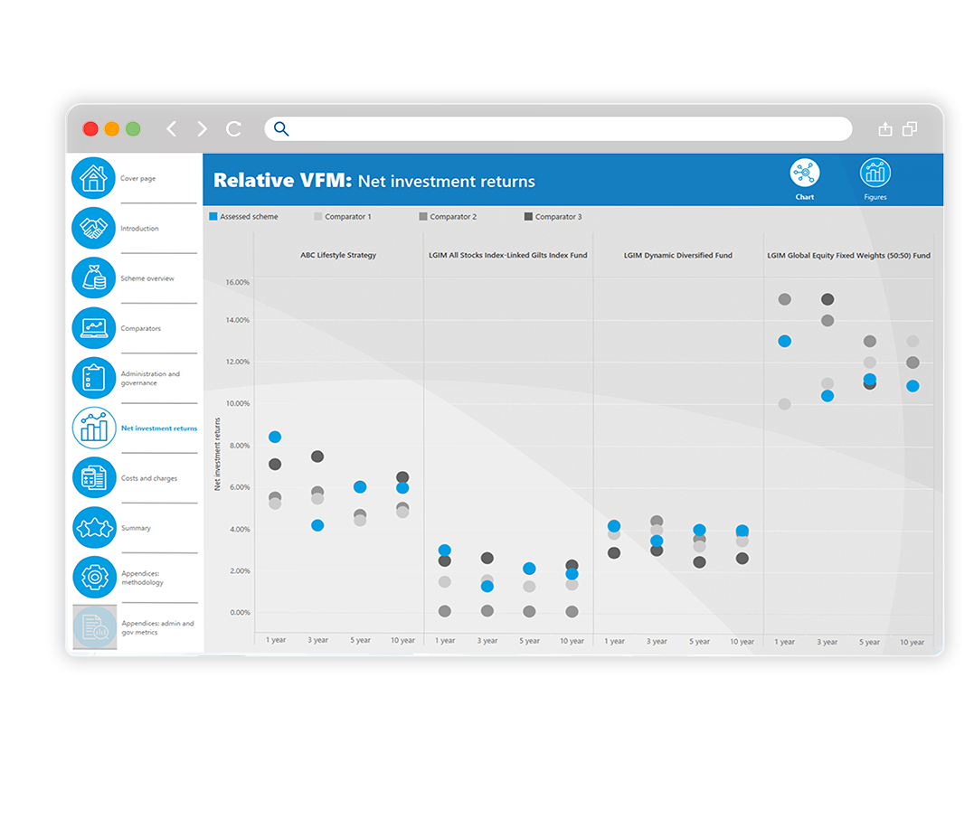Open the Scheme overview money bag icon

click(x=93, y=278)
